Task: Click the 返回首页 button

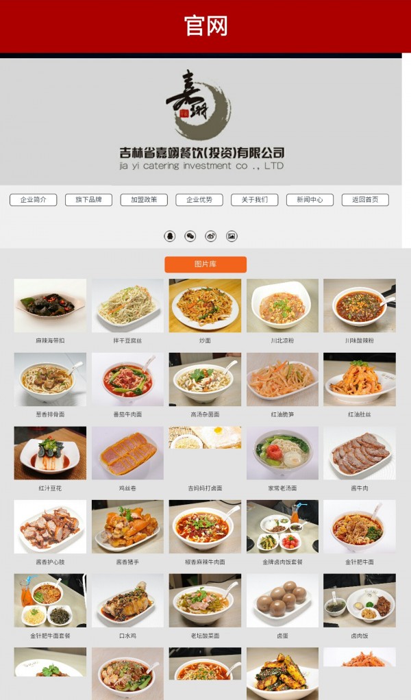Action: (366, 199)
